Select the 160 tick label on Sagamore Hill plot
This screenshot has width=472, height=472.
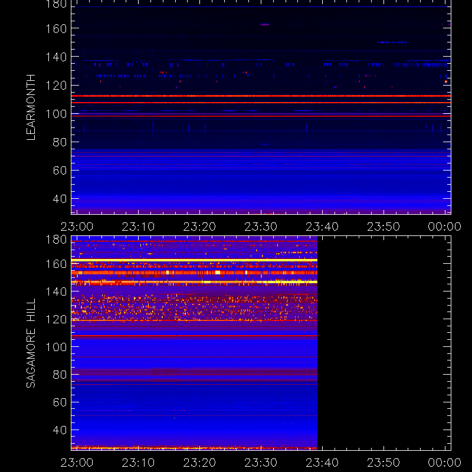click(56, 264)
